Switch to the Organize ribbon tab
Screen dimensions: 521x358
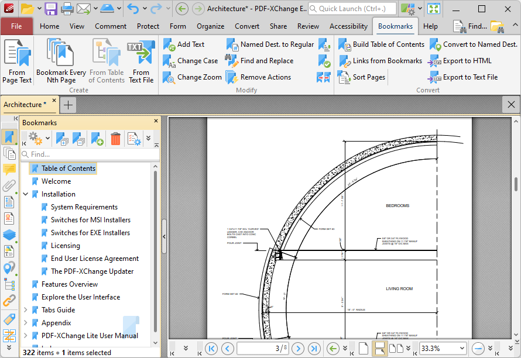coord(210,26)
